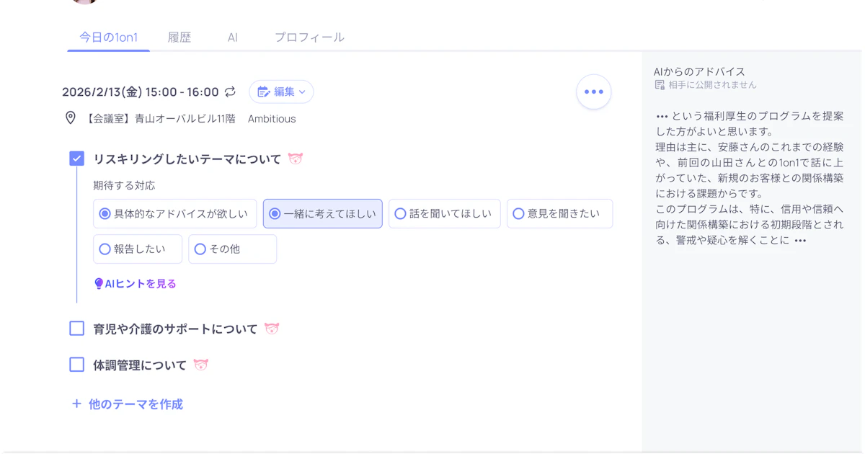The image size is (865, 454).
Task: Add a topic with 他のテーマを作成
Action: 128,404
